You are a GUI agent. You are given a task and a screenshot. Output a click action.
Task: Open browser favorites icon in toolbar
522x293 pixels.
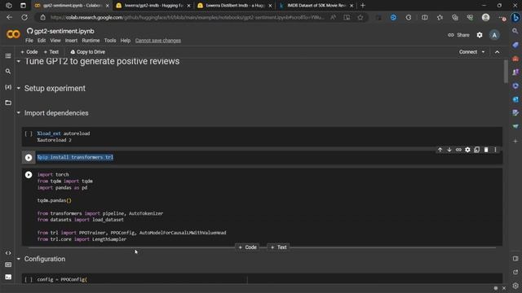pos(440,17)
